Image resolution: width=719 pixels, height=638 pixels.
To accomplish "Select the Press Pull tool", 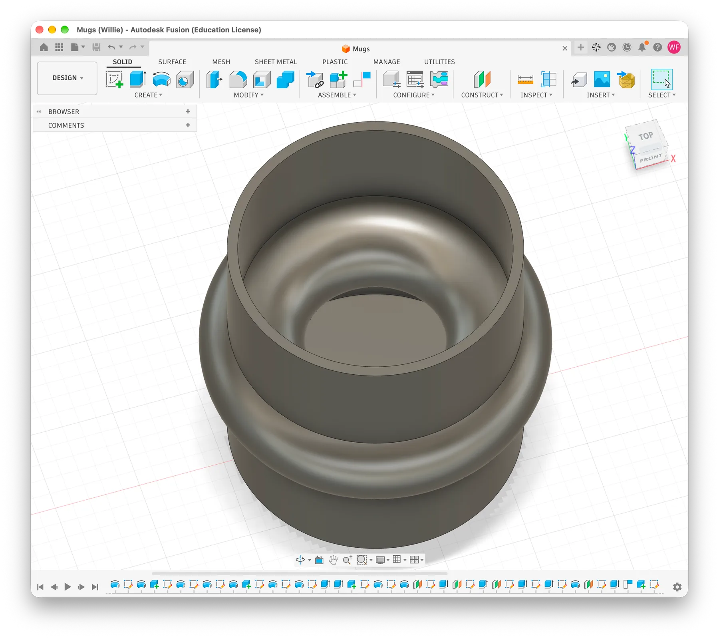I will 215,79.
